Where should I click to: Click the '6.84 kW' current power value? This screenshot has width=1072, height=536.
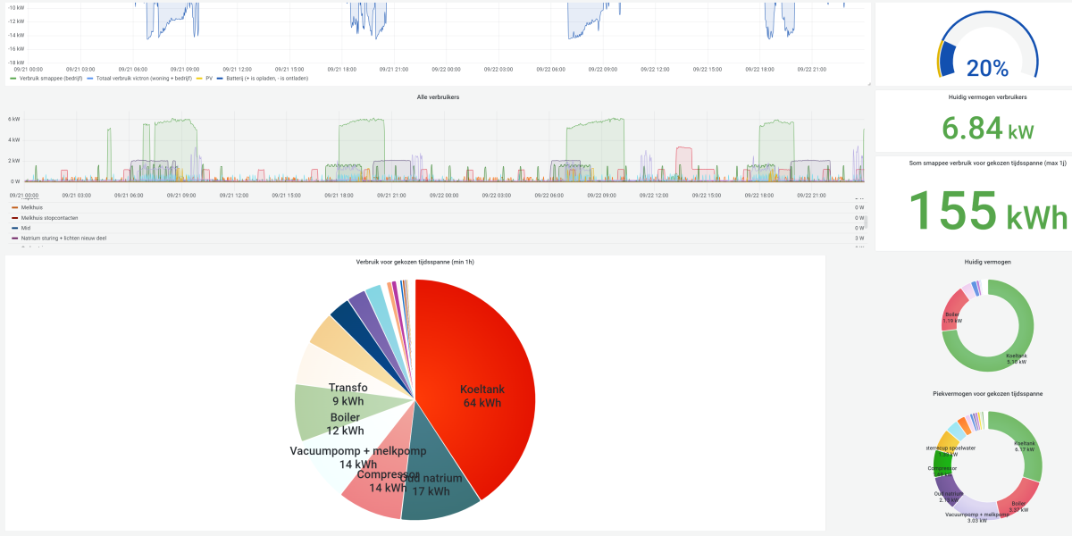[987, 129]
